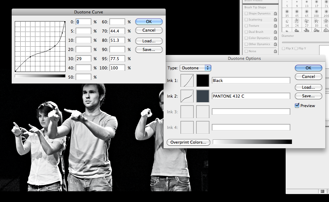Click the Ink 1 name field reading Black

251,80
